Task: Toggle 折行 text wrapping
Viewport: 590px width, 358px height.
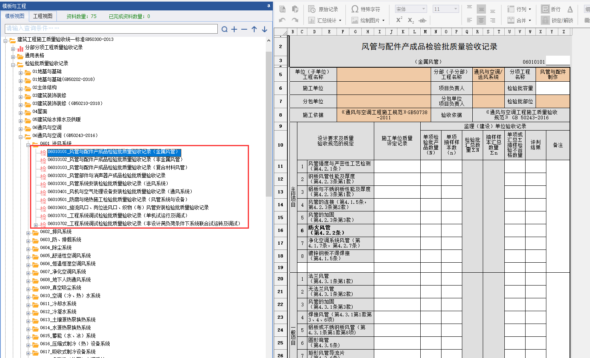Action: click(x=551, y=9)
